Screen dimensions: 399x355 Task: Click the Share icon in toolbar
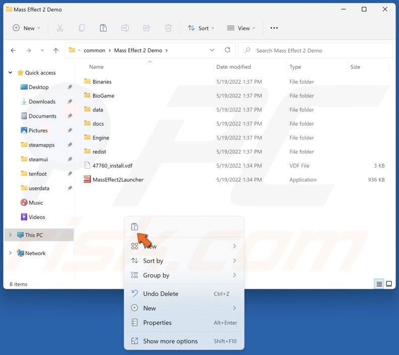[x=146, y=28]
